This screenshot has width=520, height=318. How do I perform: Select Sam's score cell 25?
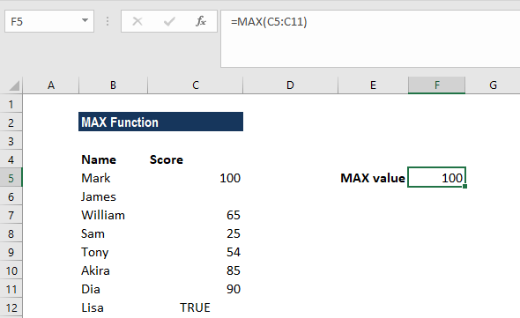196,233
